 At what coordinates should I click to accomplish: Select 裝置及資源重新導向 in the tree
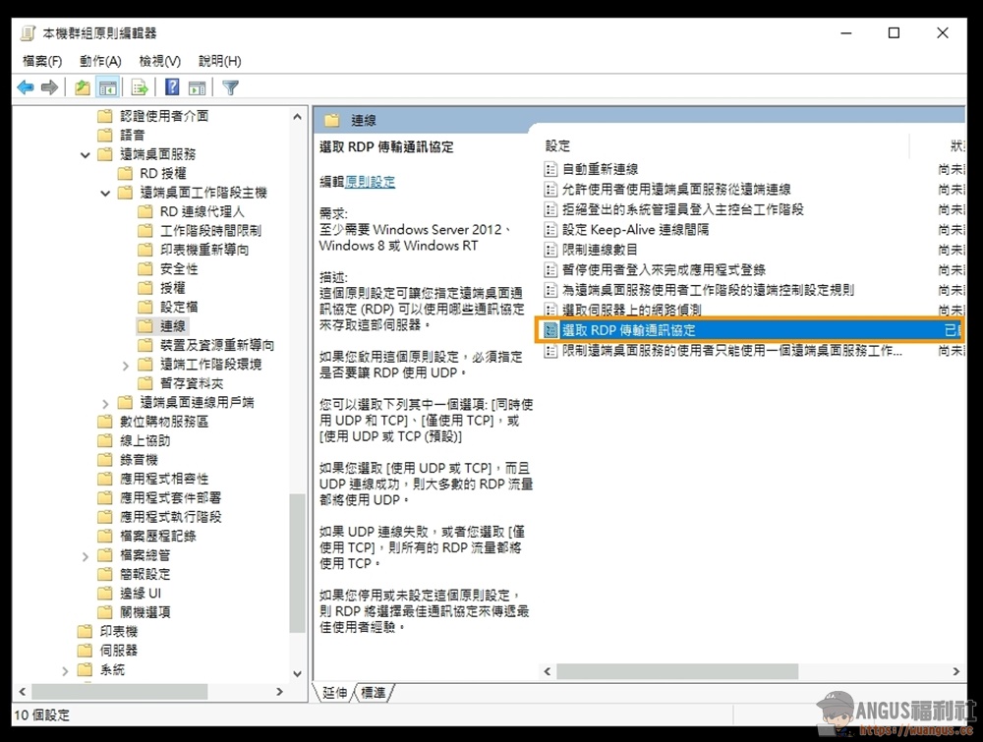(x=217, y=345)
